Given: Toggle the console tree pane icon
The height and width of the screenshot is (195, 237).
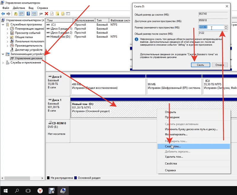Looking at the screenshot, I should tap(21, 14).
